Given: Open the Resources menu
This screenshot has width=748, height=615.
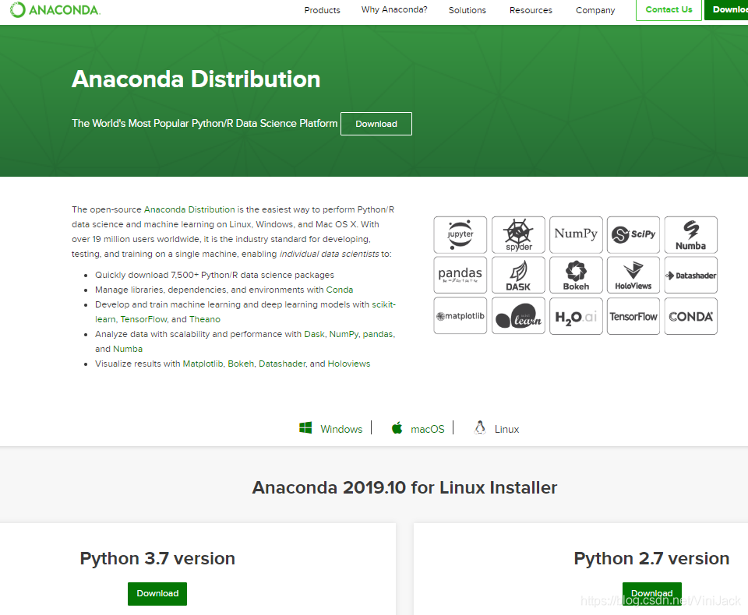Looking at the screenshot, I should click(531, 10).
